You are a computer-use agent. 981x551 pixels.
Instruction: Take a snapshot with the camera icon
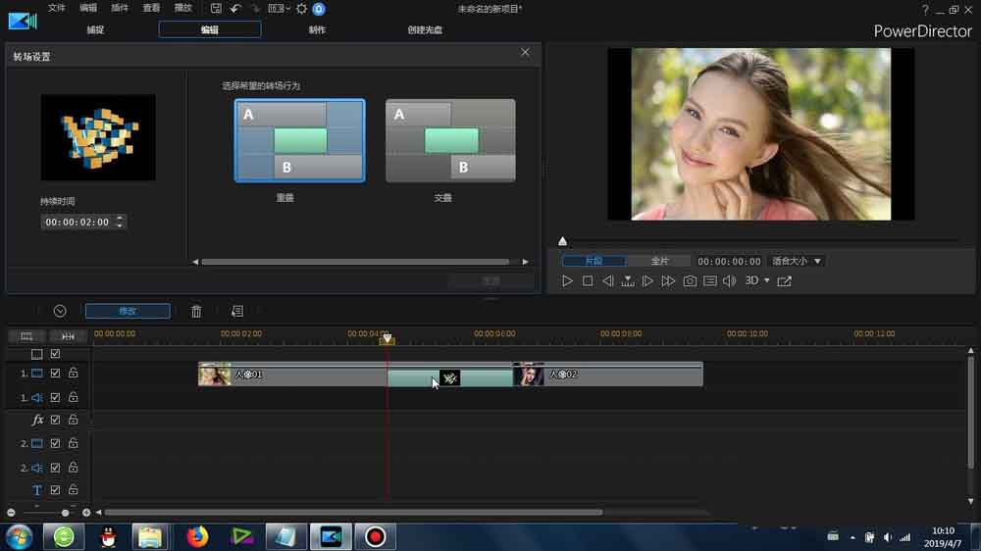point(690,281)
